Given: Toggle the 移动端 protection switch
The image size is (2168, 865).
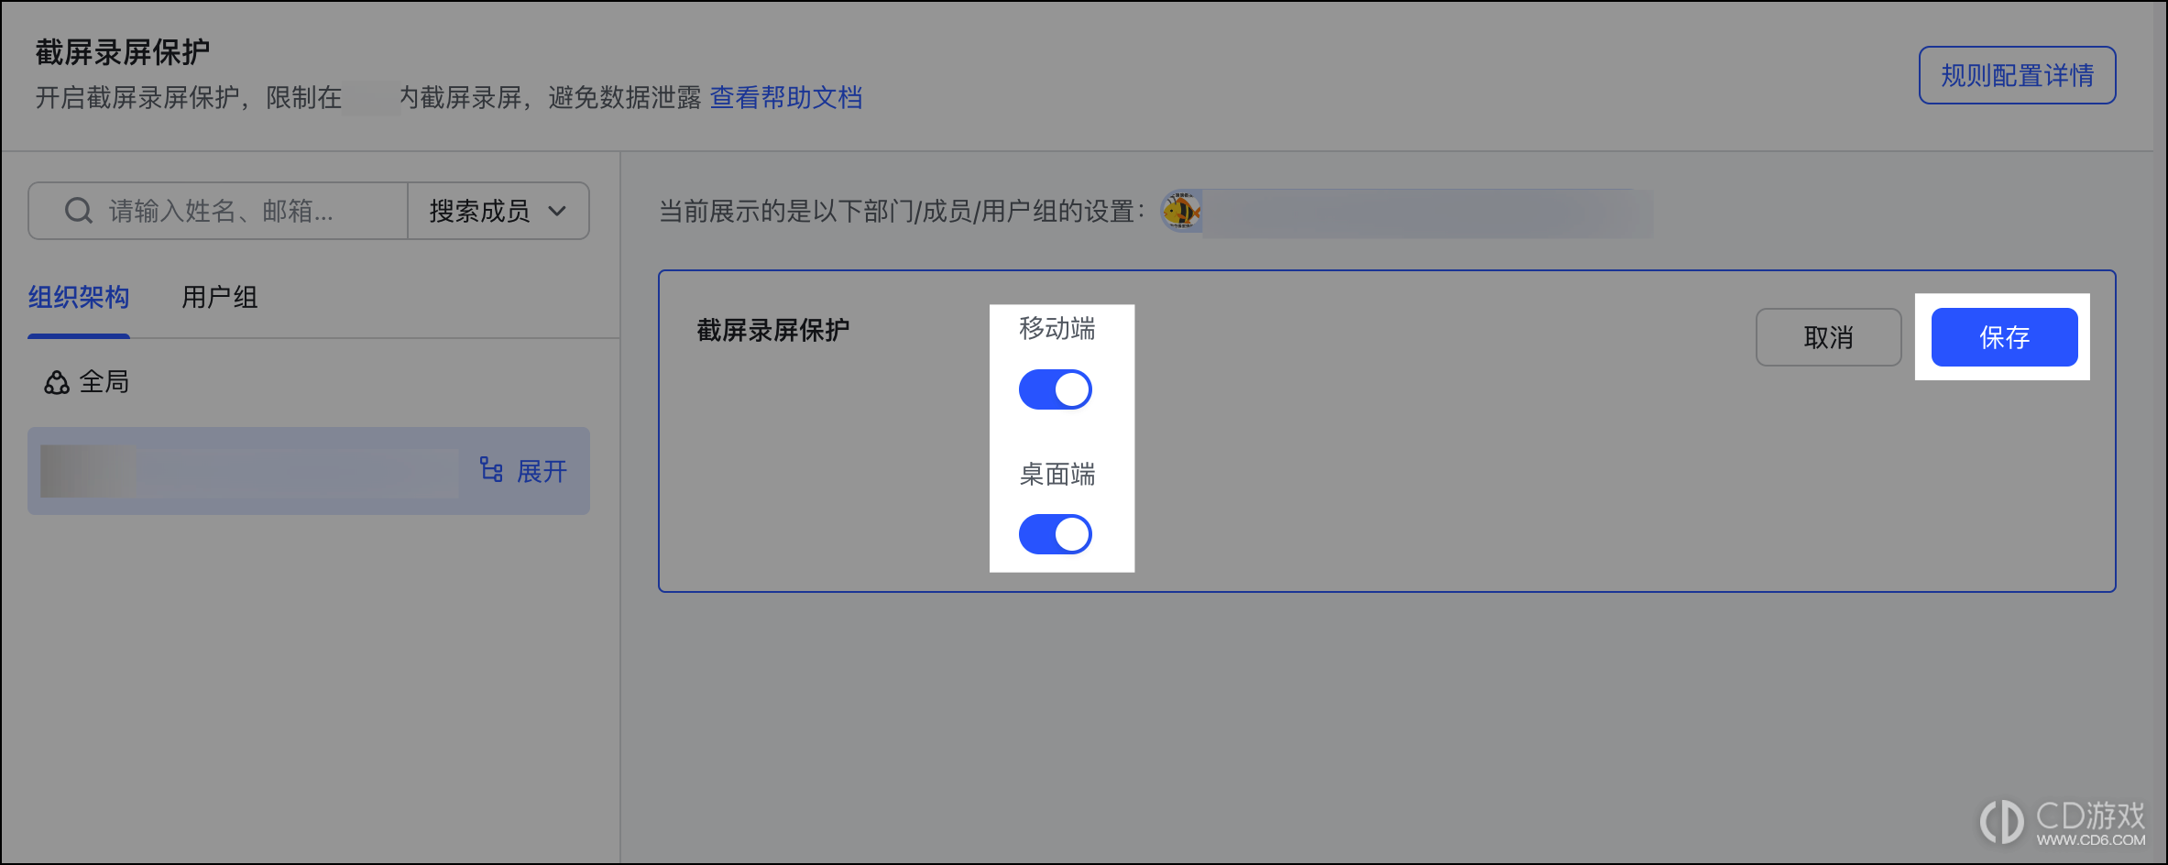Looking at the screenshot, I should (1056, 389).
